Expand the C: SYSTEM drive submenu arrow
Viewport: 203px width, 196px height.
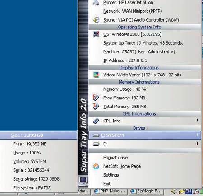click(x=198, y=135)
